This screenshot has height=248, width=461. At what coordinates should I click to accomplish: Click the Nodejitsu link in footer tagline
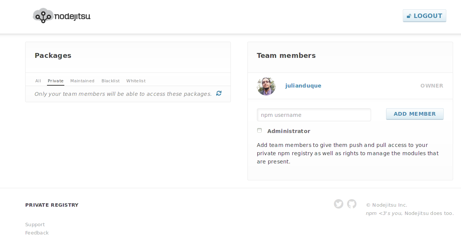pos(416,213)
